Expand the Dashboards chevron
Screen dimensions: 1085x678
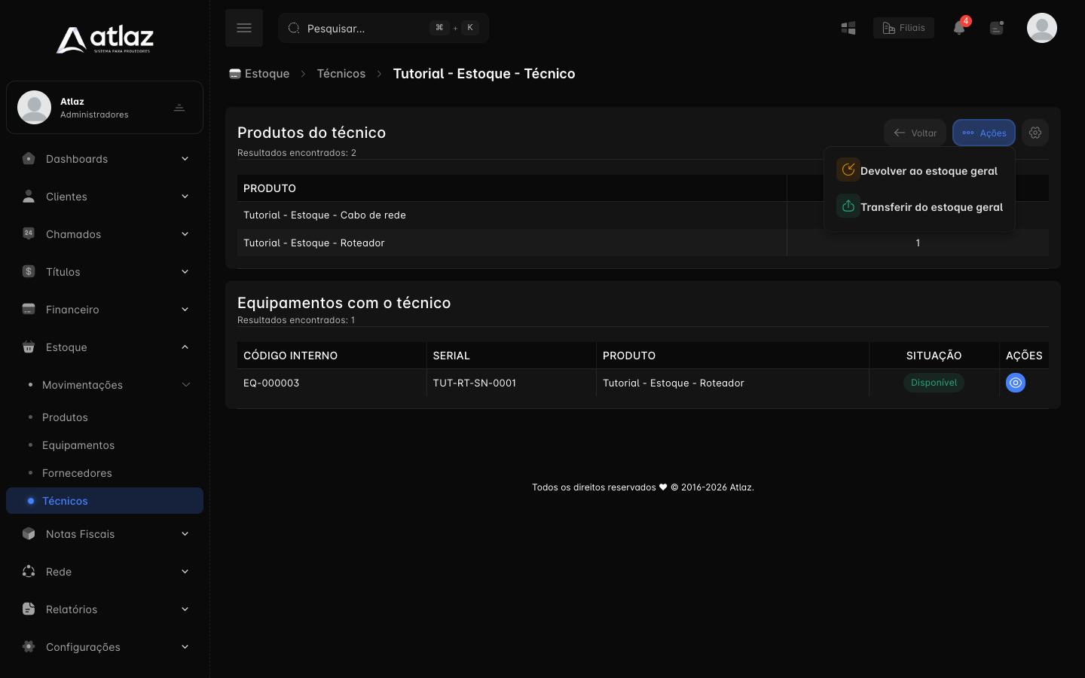point(185,158)
